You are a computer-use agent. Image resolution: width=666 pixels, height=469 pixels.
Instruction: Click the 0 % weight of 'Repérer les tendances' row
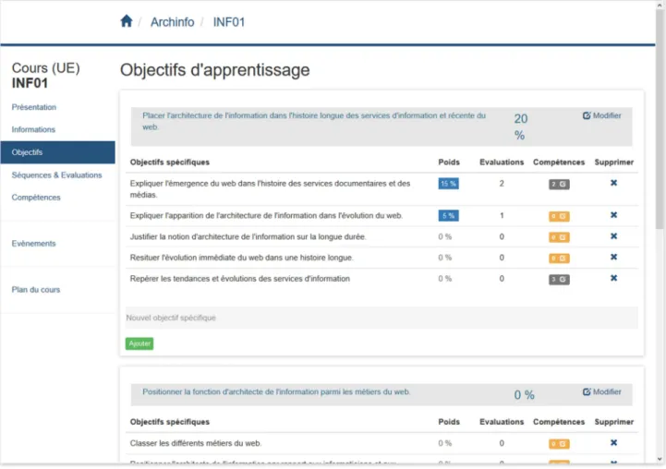coord(444,279)
